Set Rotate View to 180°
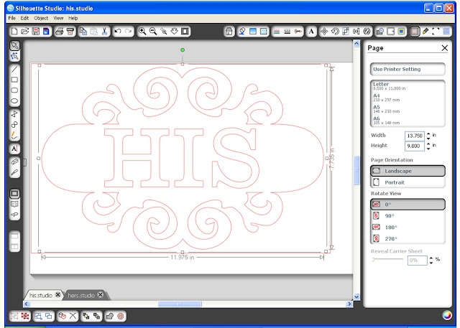The height and width of the screenshot is (328, 460). (x=408, y=228)
